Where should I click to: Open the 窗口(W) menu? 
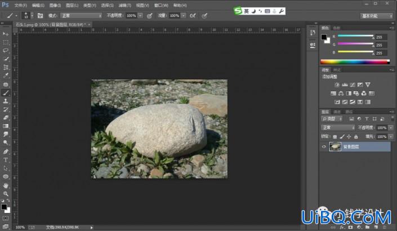(x=161, y=5)
